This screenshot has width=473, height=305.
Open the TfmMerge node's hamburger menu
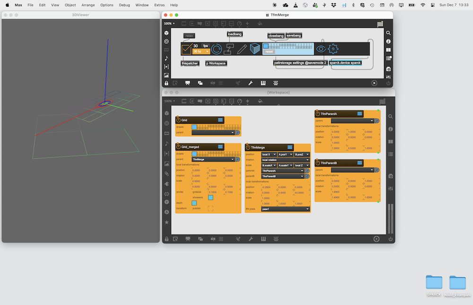coord(290,147)
